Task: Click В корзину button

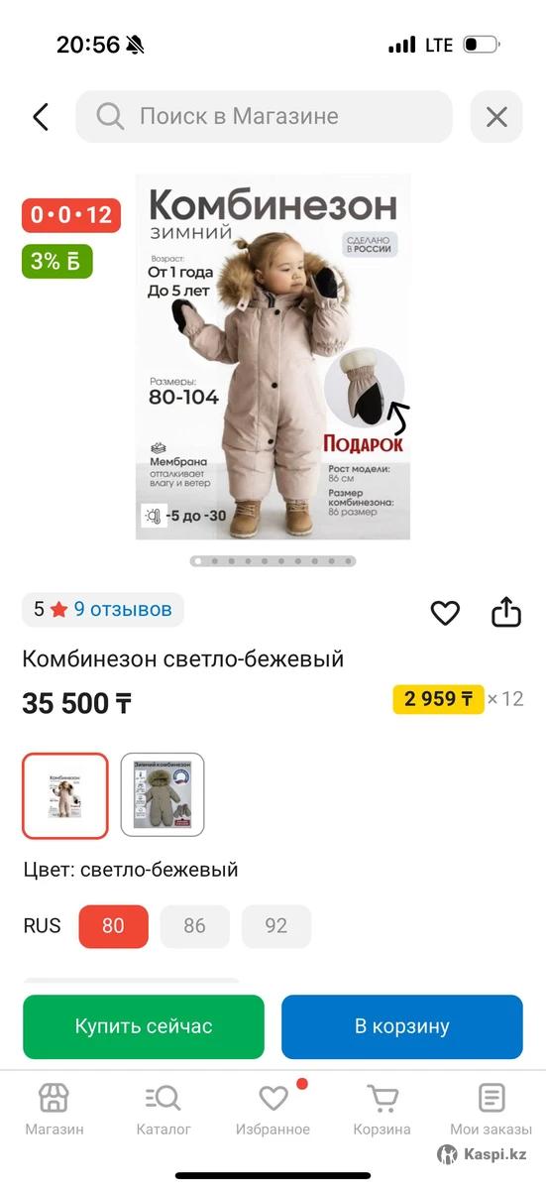Action: click(402, 1026)
